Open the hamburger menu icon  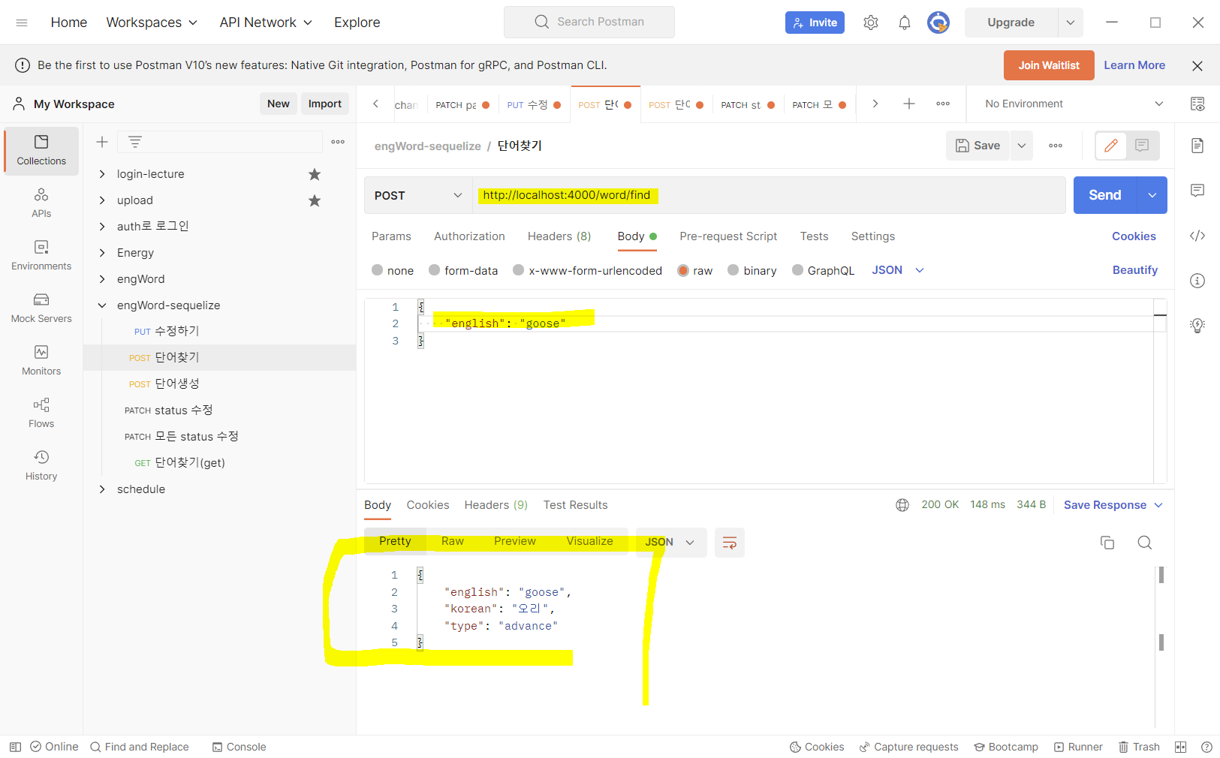pyautogui.click(x=22, y=23)
